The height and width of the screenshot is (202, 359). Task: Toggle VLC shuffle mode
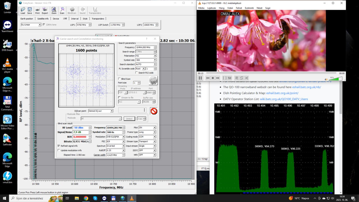(x=247, y=78)
